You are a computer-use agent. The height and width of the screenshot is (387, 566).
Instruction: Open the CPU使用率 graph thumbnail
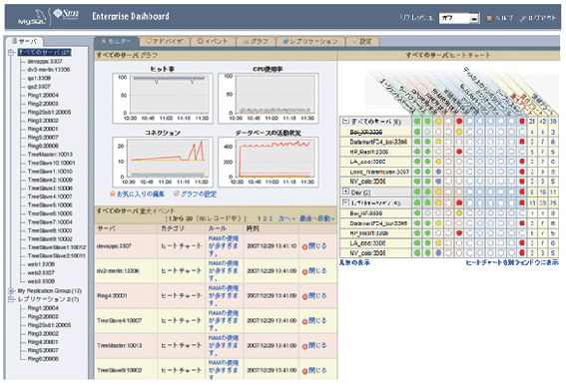(269, 98)
